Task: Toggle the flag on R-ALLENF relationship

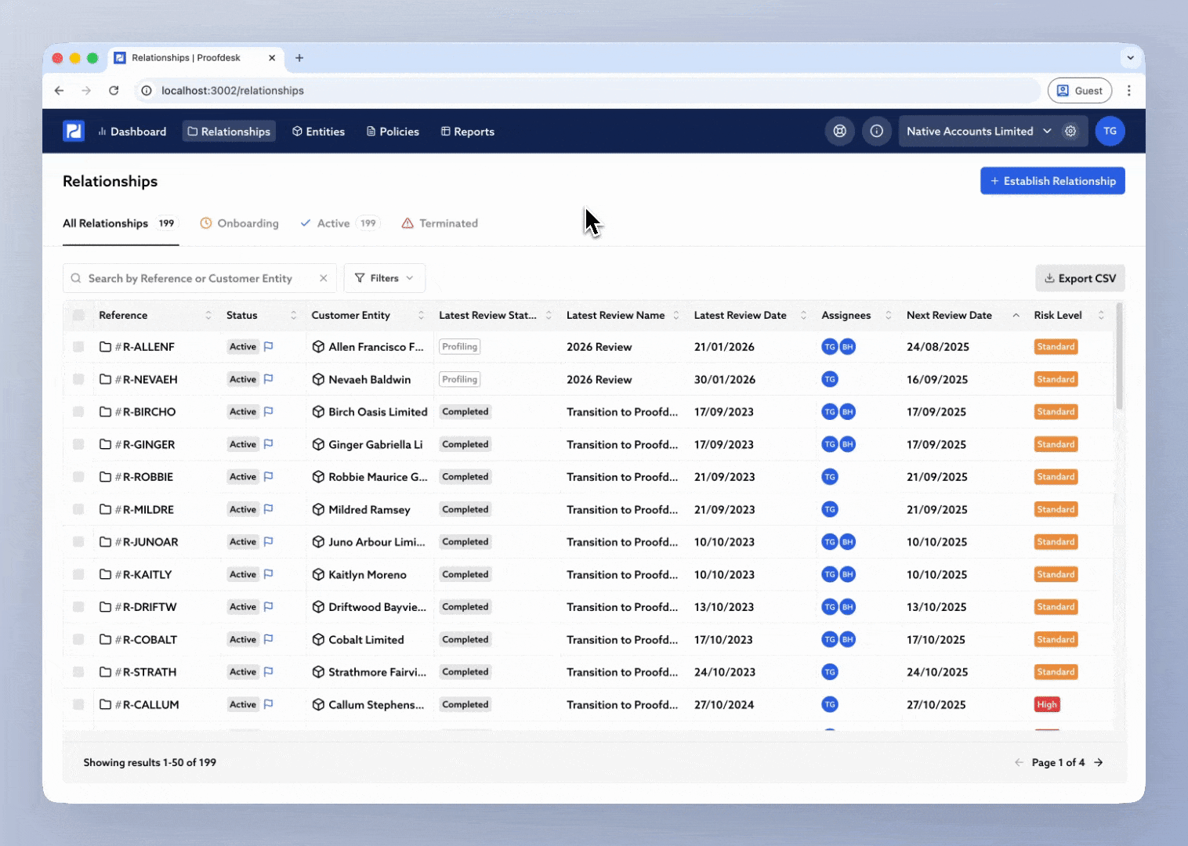Action: (x=268, y=346)
